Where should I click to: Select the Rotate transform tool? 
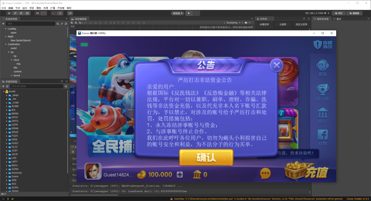[x=14, y=13]
